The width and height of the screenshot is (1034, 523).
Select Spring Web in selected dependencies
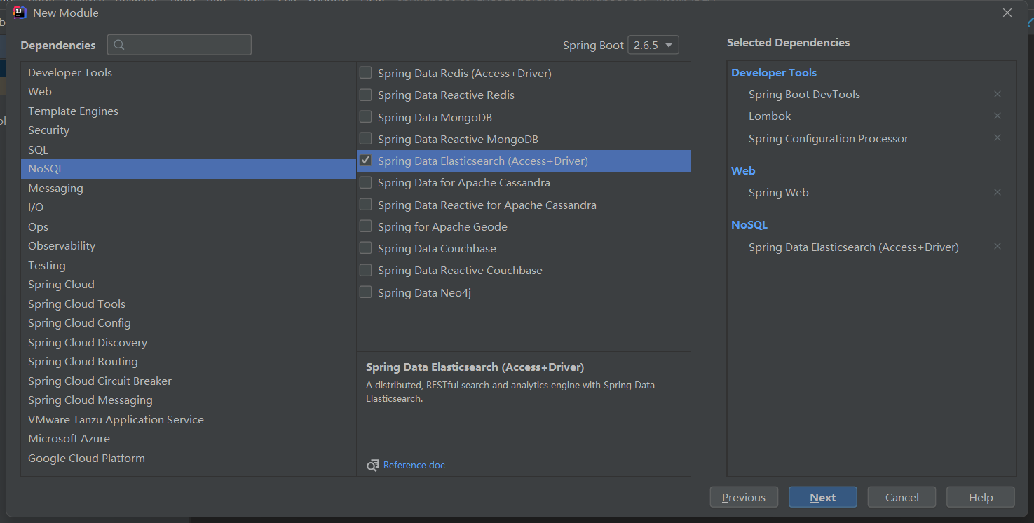[x=779, y=192]
